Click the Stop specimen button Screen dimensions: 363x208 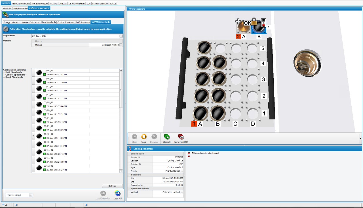click(x=144, y=137)
